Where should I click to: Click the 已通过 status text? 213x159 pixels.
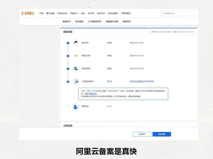pyautogui.click(x=109, y=56)
